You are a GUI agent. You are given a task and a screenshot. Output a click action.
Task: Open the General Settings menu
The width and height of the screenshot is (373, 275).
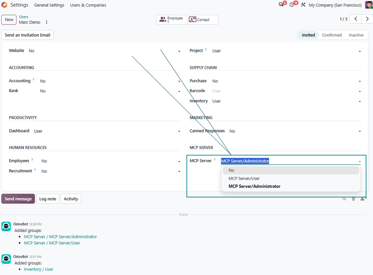tap(49, 5)
